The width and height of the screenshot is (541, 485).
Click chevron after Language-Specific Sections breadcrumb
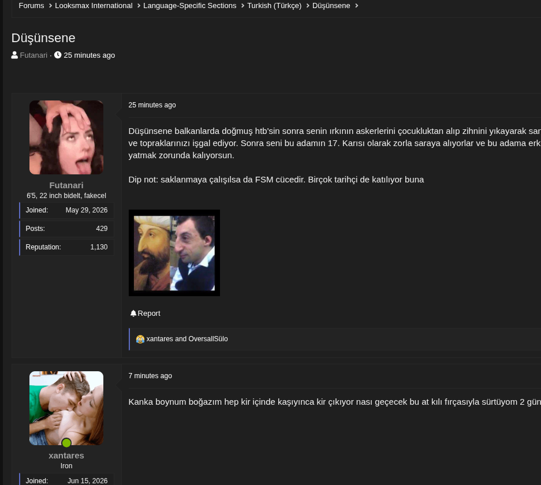(x=242, y=6)
